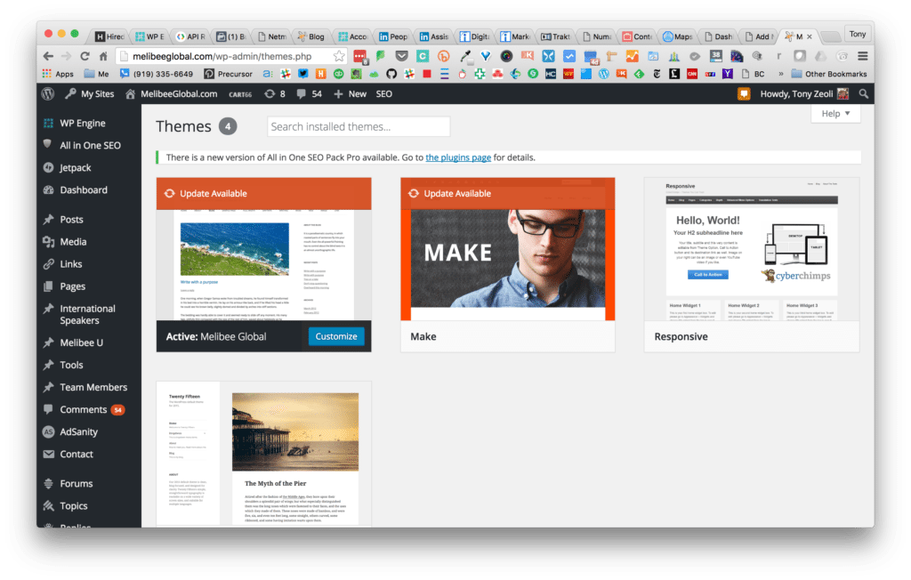Open the Me bookmarks folder
This screenshot has width=911, height=580.
(x=96, y=74)
